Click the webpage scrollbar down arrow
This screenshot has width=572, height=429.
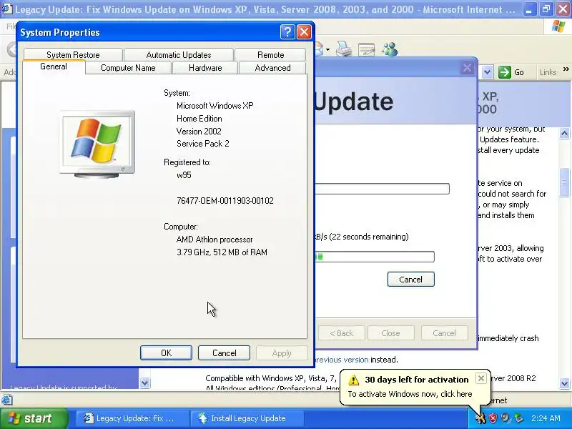click(564, 383)
